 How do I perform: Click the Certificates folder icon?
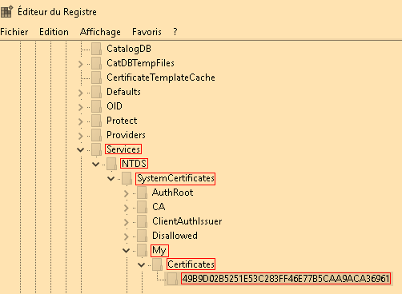click(x=157, y=264)
